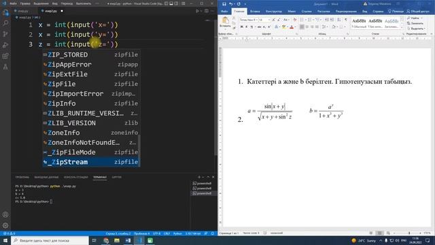Screen dimensions: 435x245
Task: Toggle Bold formatting in Word
Action: coord(242,27)
